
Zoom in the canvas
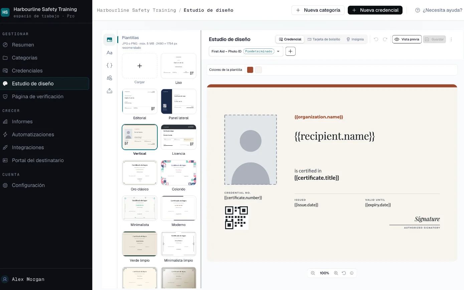[x=336, y=273]
